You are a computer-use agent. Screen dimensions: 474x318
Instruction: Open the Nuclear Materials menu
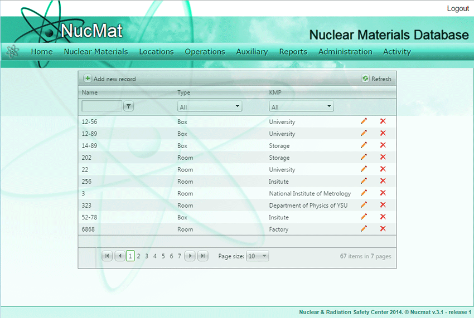(x=96, y=52)
